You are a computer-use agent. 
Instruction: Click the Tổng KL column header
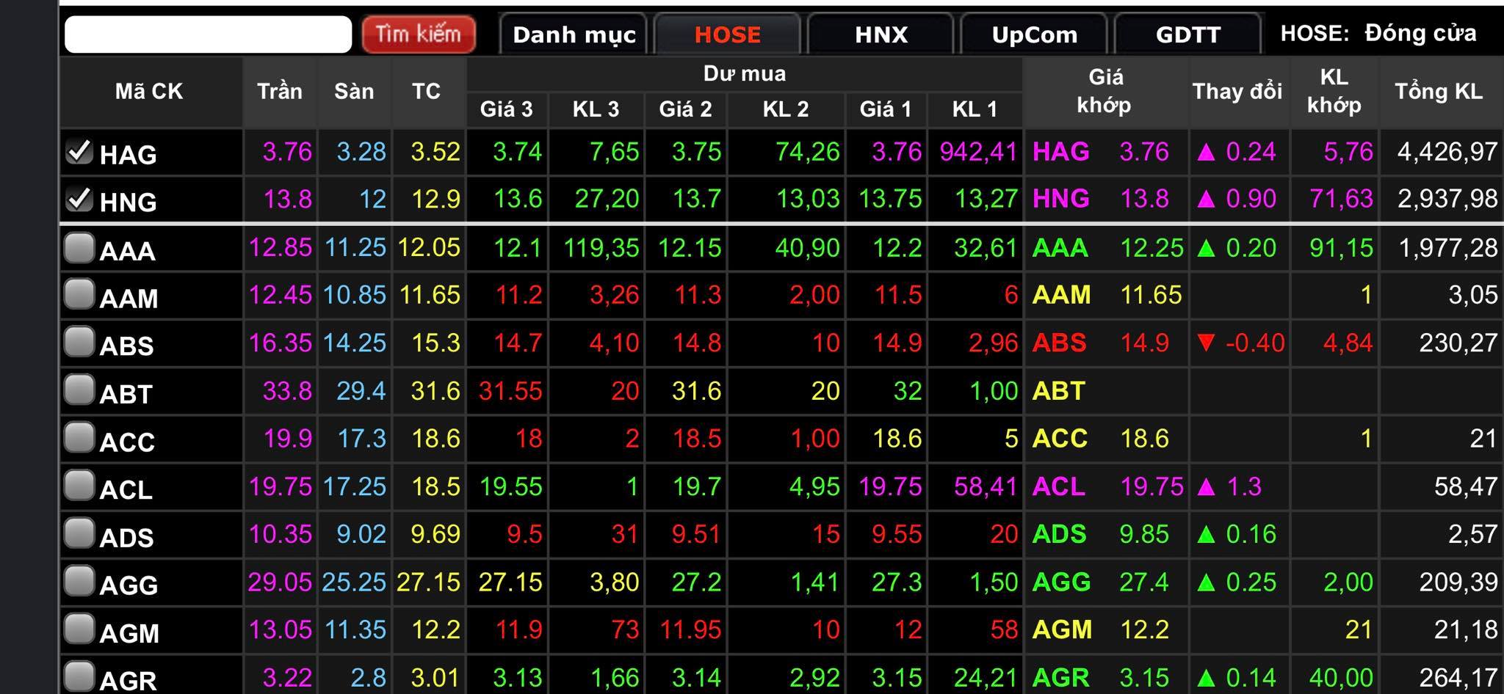click(1439, 92)
